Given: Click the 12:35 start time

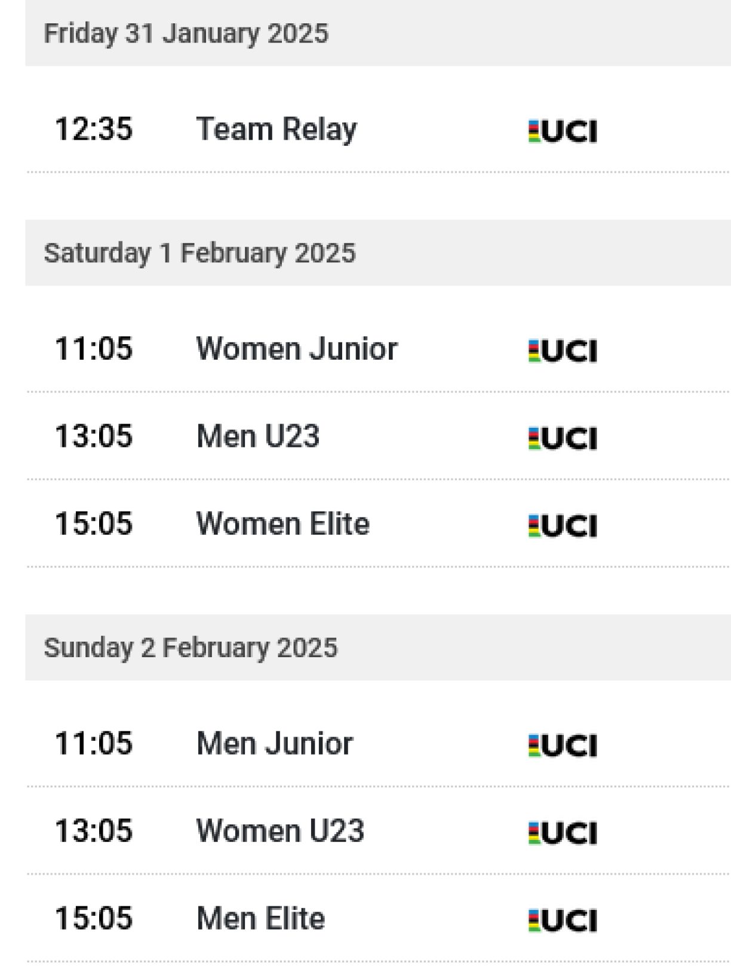Looking at the screenshot, I should (x=94, y=130).
